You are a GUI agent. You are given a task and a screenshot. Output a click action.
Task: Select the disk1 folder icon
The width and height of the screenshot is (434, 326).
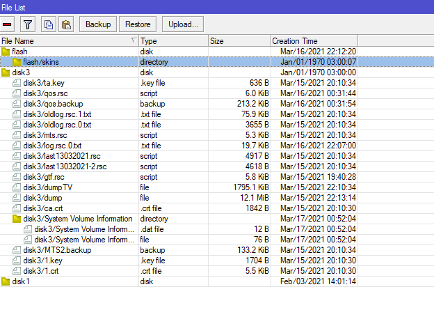coord(6,281)
